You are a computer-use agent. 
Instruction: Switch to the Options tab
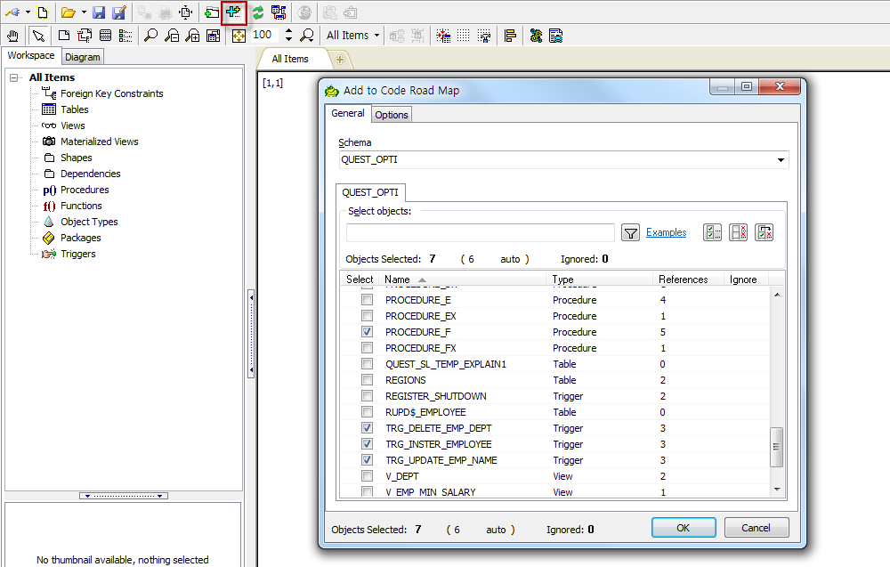[391, 115]
